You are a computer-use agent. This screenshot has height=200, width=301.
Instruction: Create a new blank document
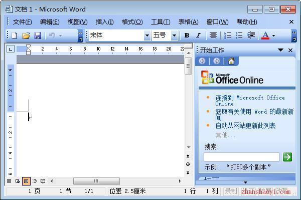pyautogui.click(x=15, y=35)
